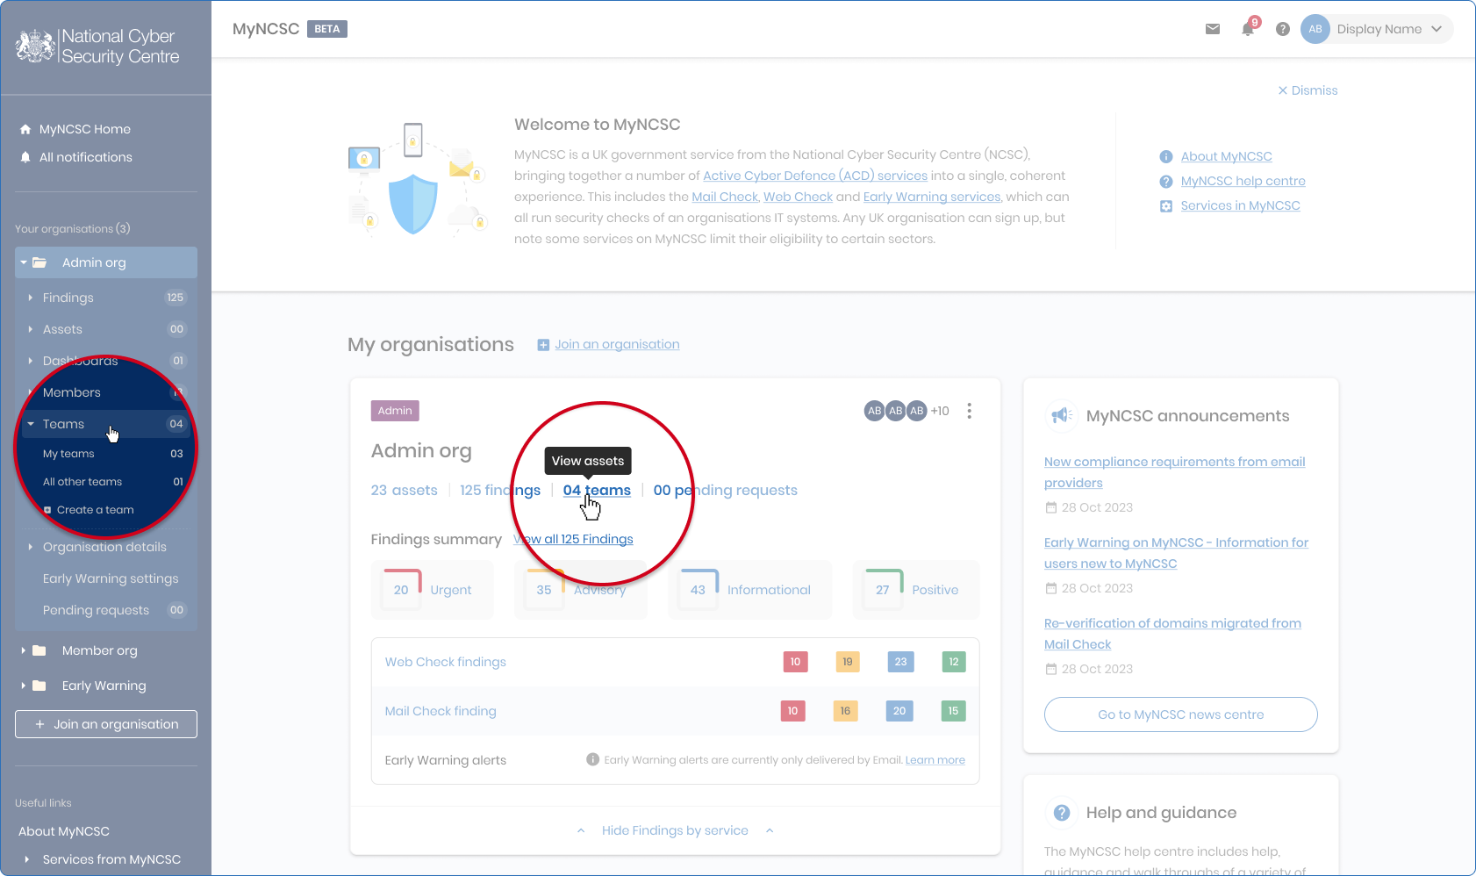Open About MyNCSC under Useful links
Screen dimensions: 1476x876
pos(64,831)
